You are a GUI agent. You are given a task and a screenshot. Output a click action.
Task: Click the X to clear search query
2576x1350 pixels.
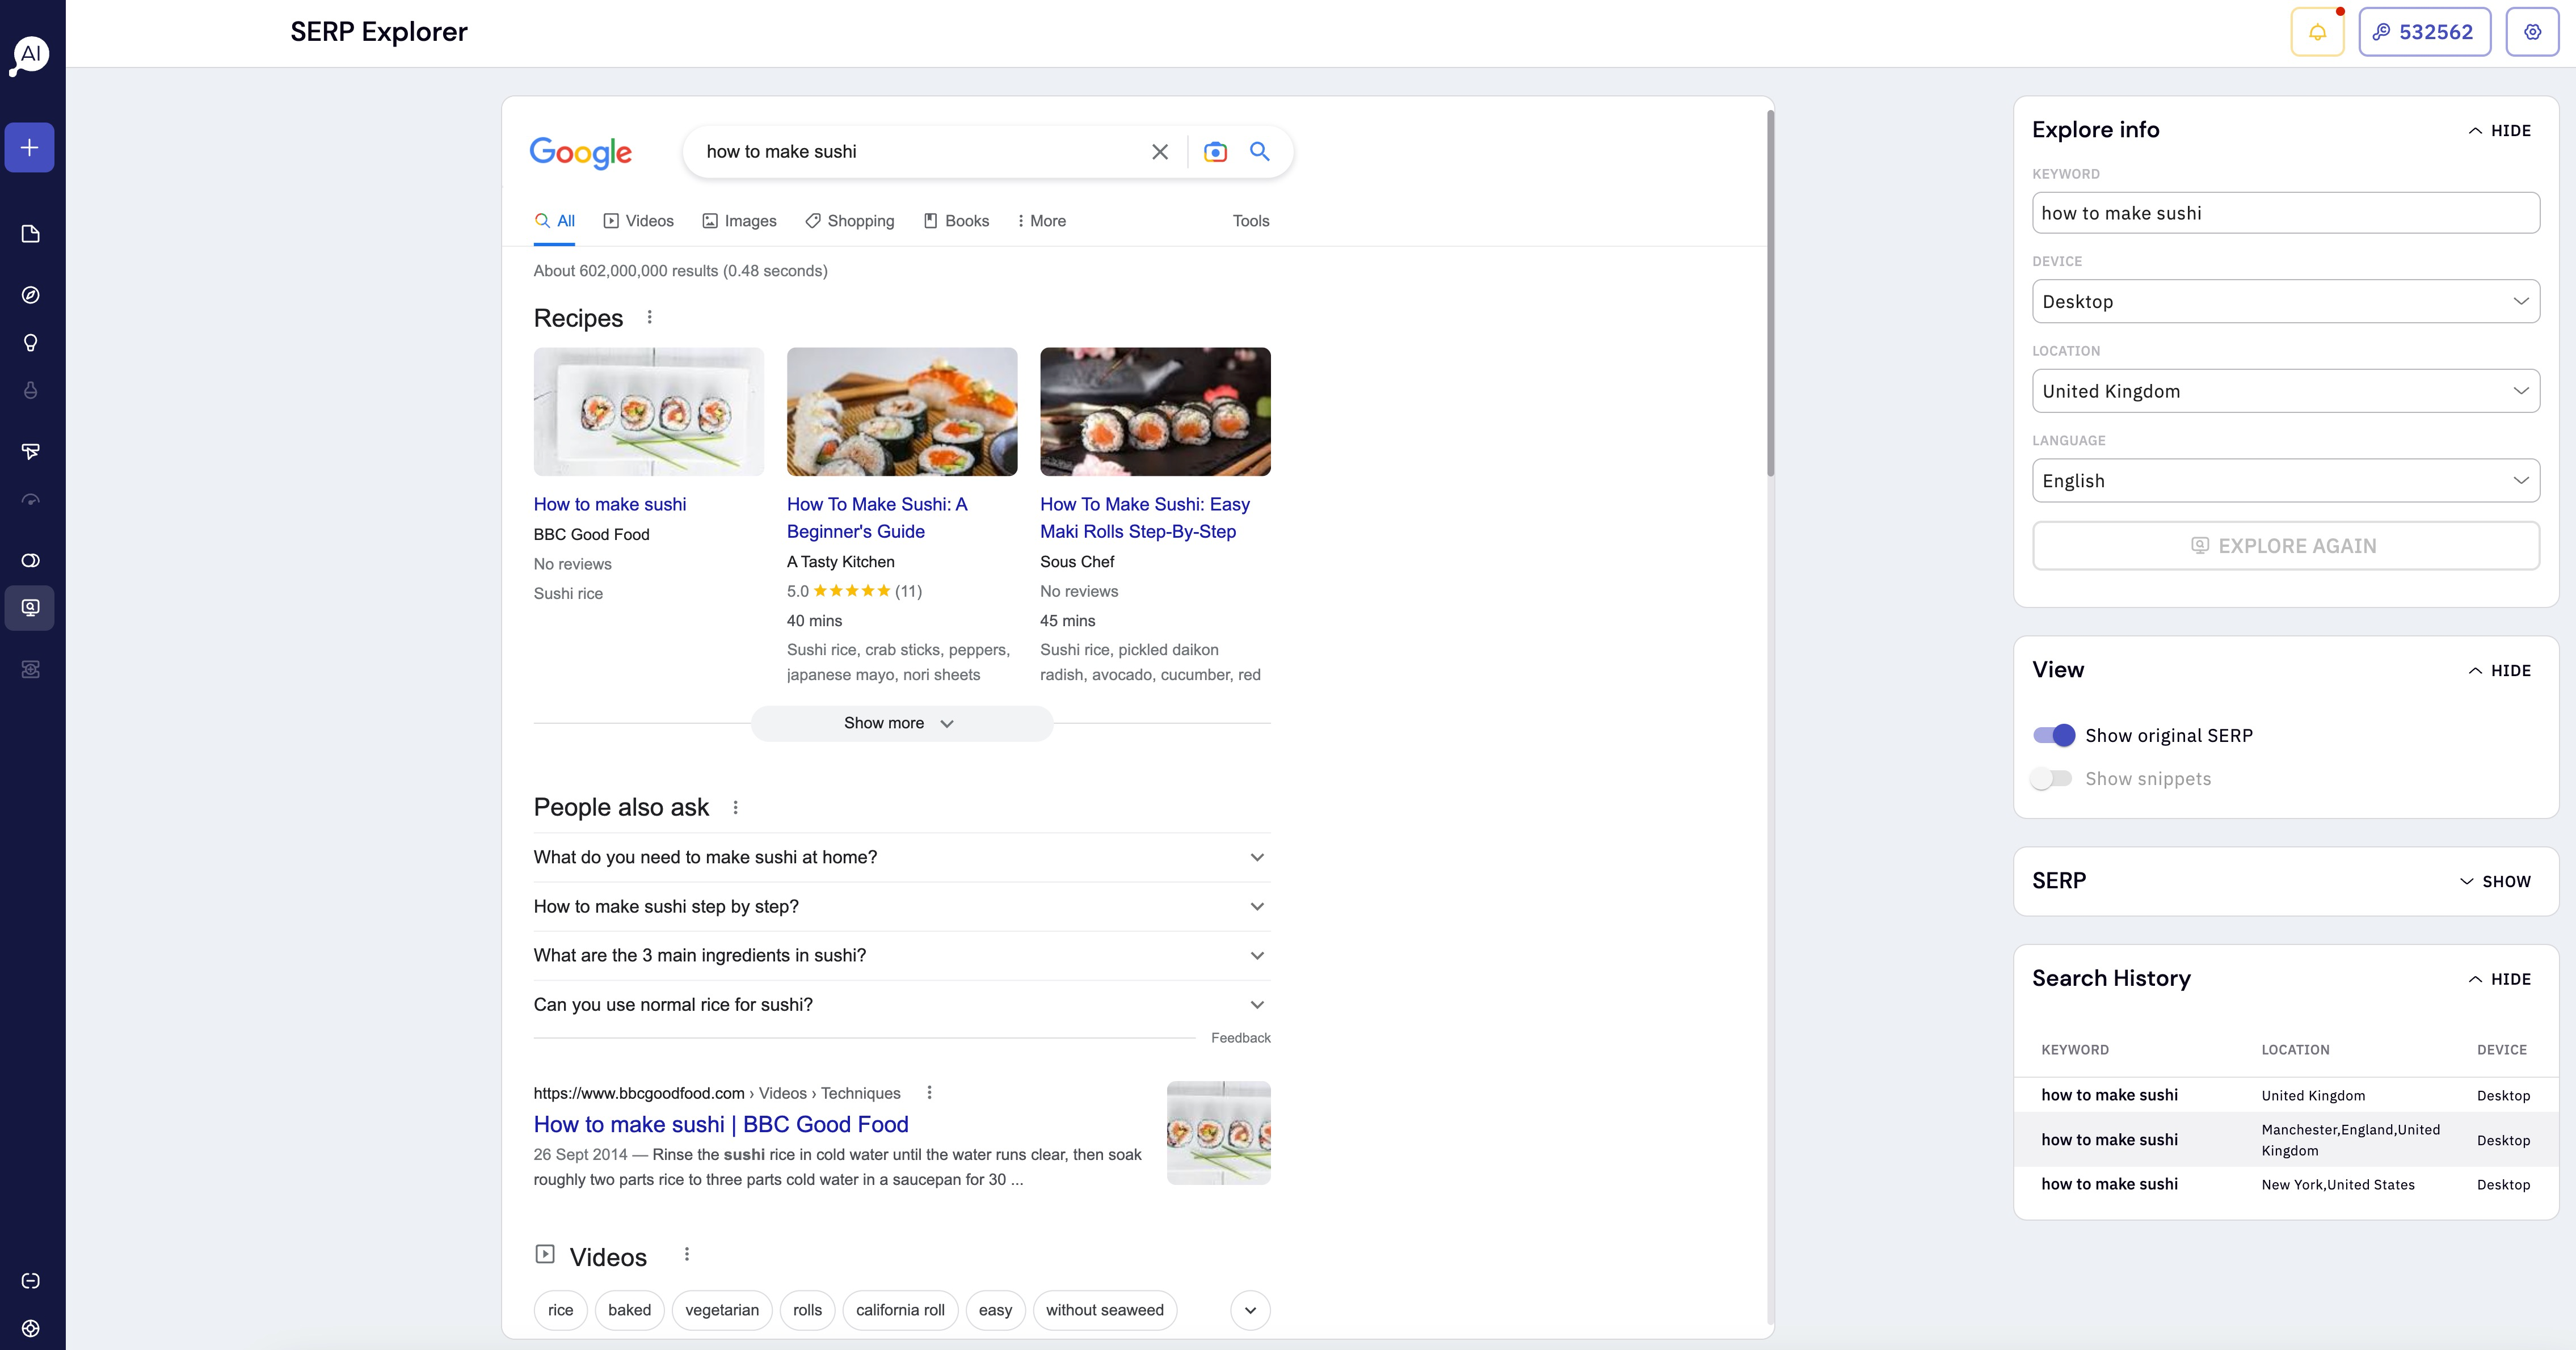(x=1159, y=152)
